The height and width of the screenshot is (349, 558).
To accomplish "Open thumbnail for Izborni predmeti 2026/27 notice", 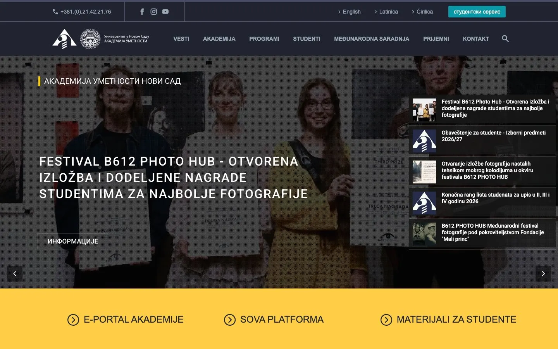I will (424, 141).
